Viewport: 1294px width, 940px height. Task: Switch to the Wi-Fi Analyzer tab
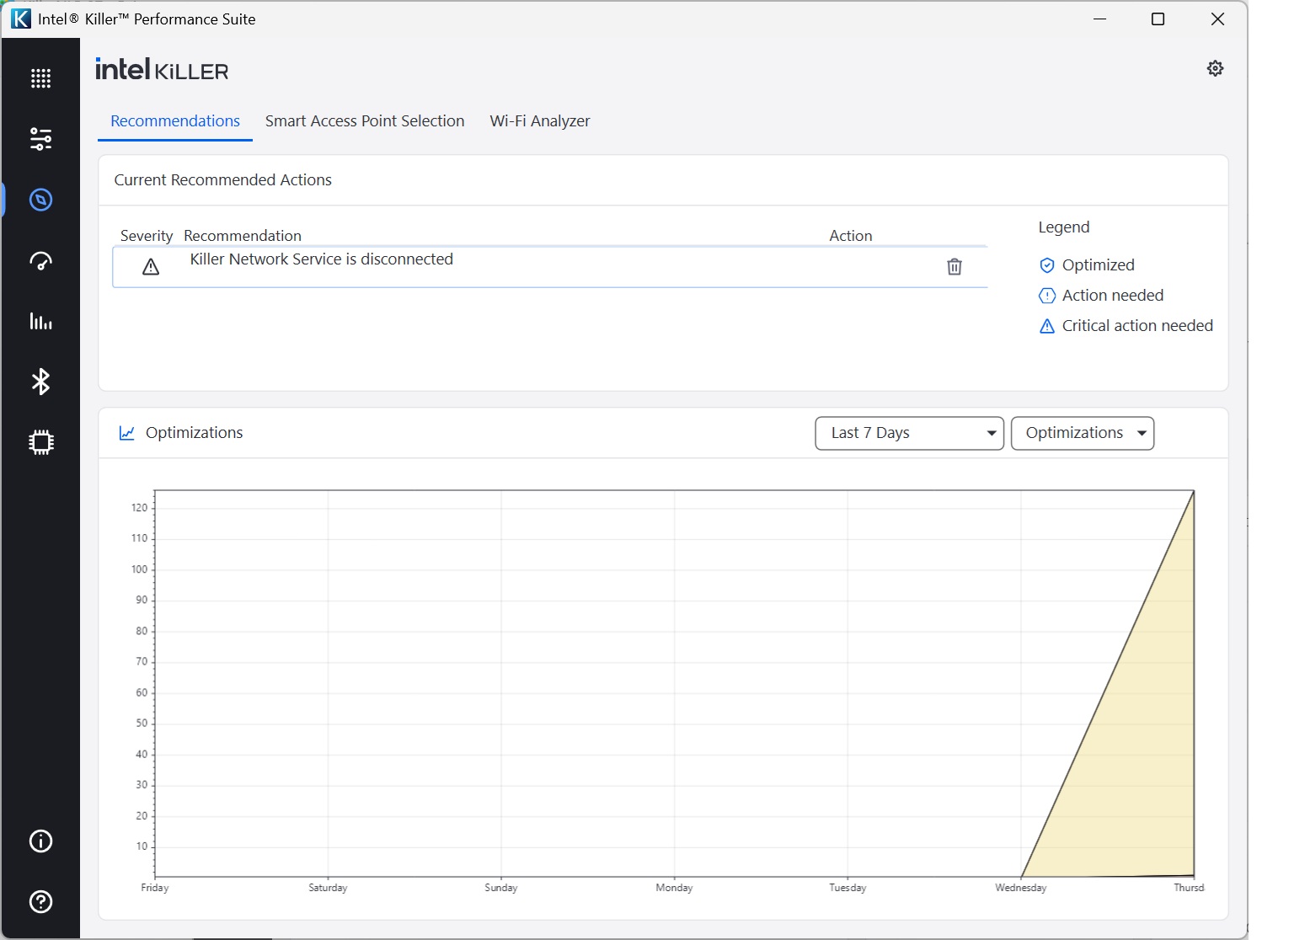coord(540,121)
